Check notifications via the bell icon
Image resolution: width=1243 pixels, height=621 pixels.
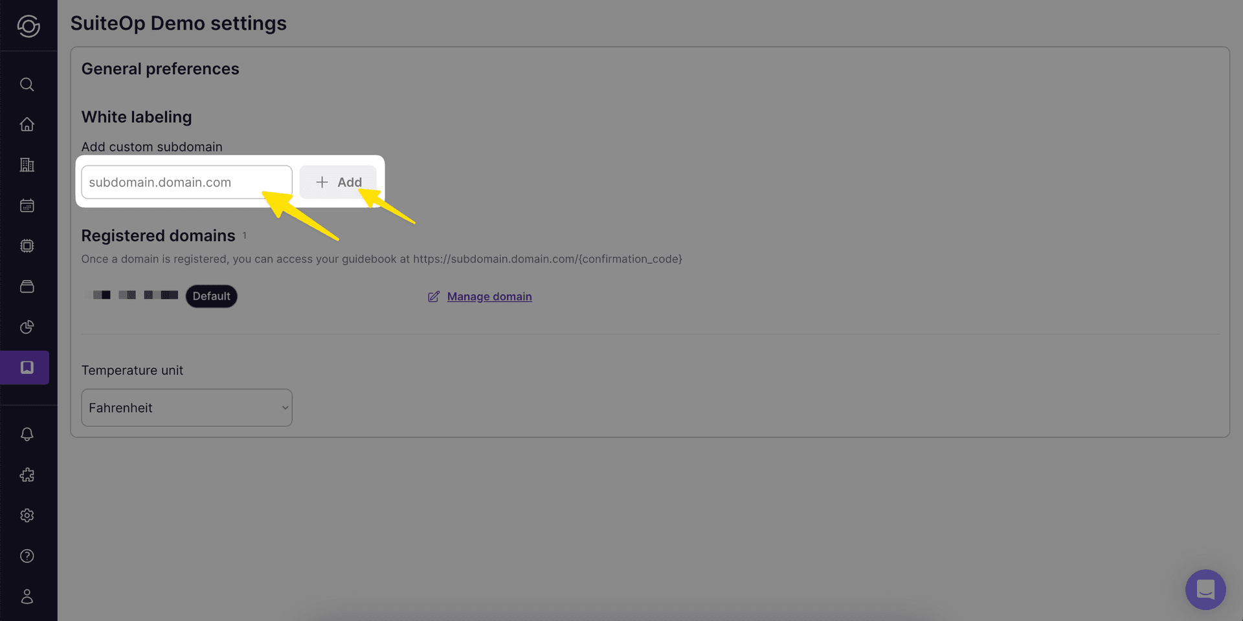(27, 434)
